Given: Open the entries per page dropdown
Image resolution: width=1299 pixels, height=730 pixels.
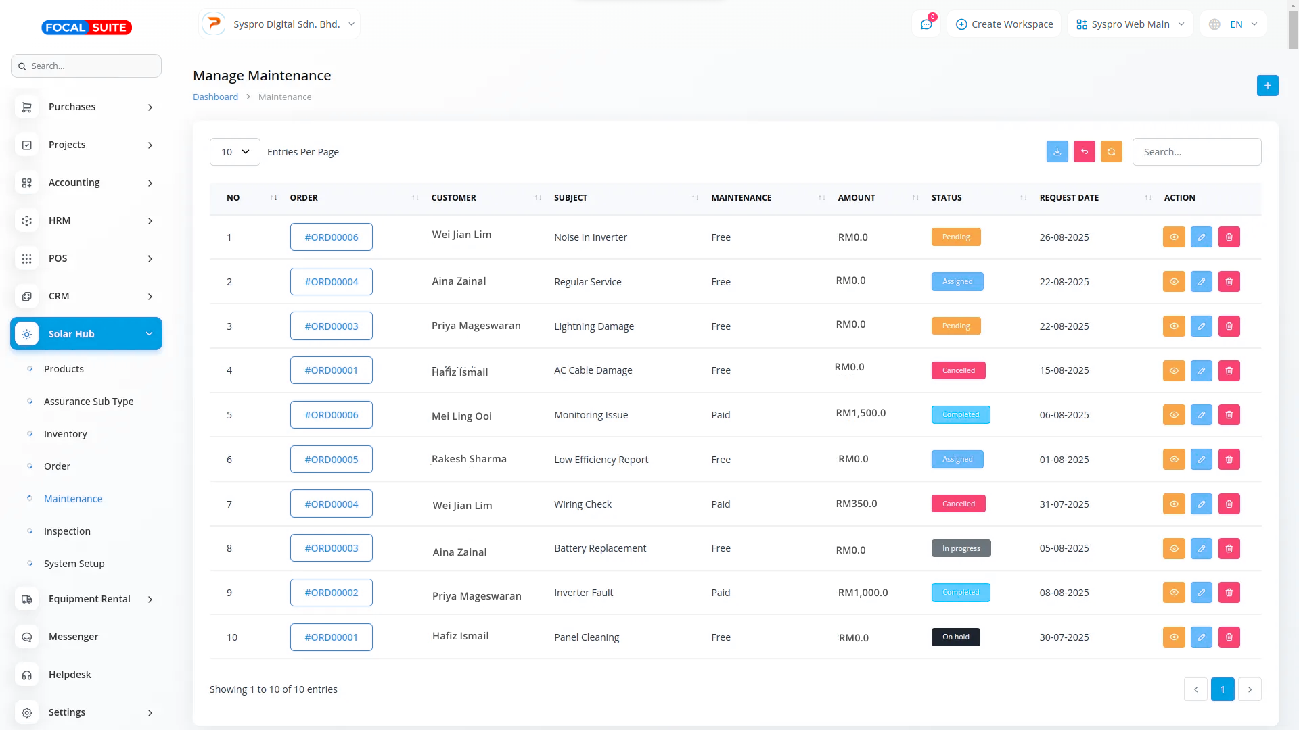Looking at the screenshot, I should (x=235, y=152).
